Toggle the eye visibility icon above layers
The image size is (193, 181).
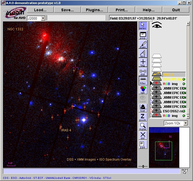click(x=156, y=25)
